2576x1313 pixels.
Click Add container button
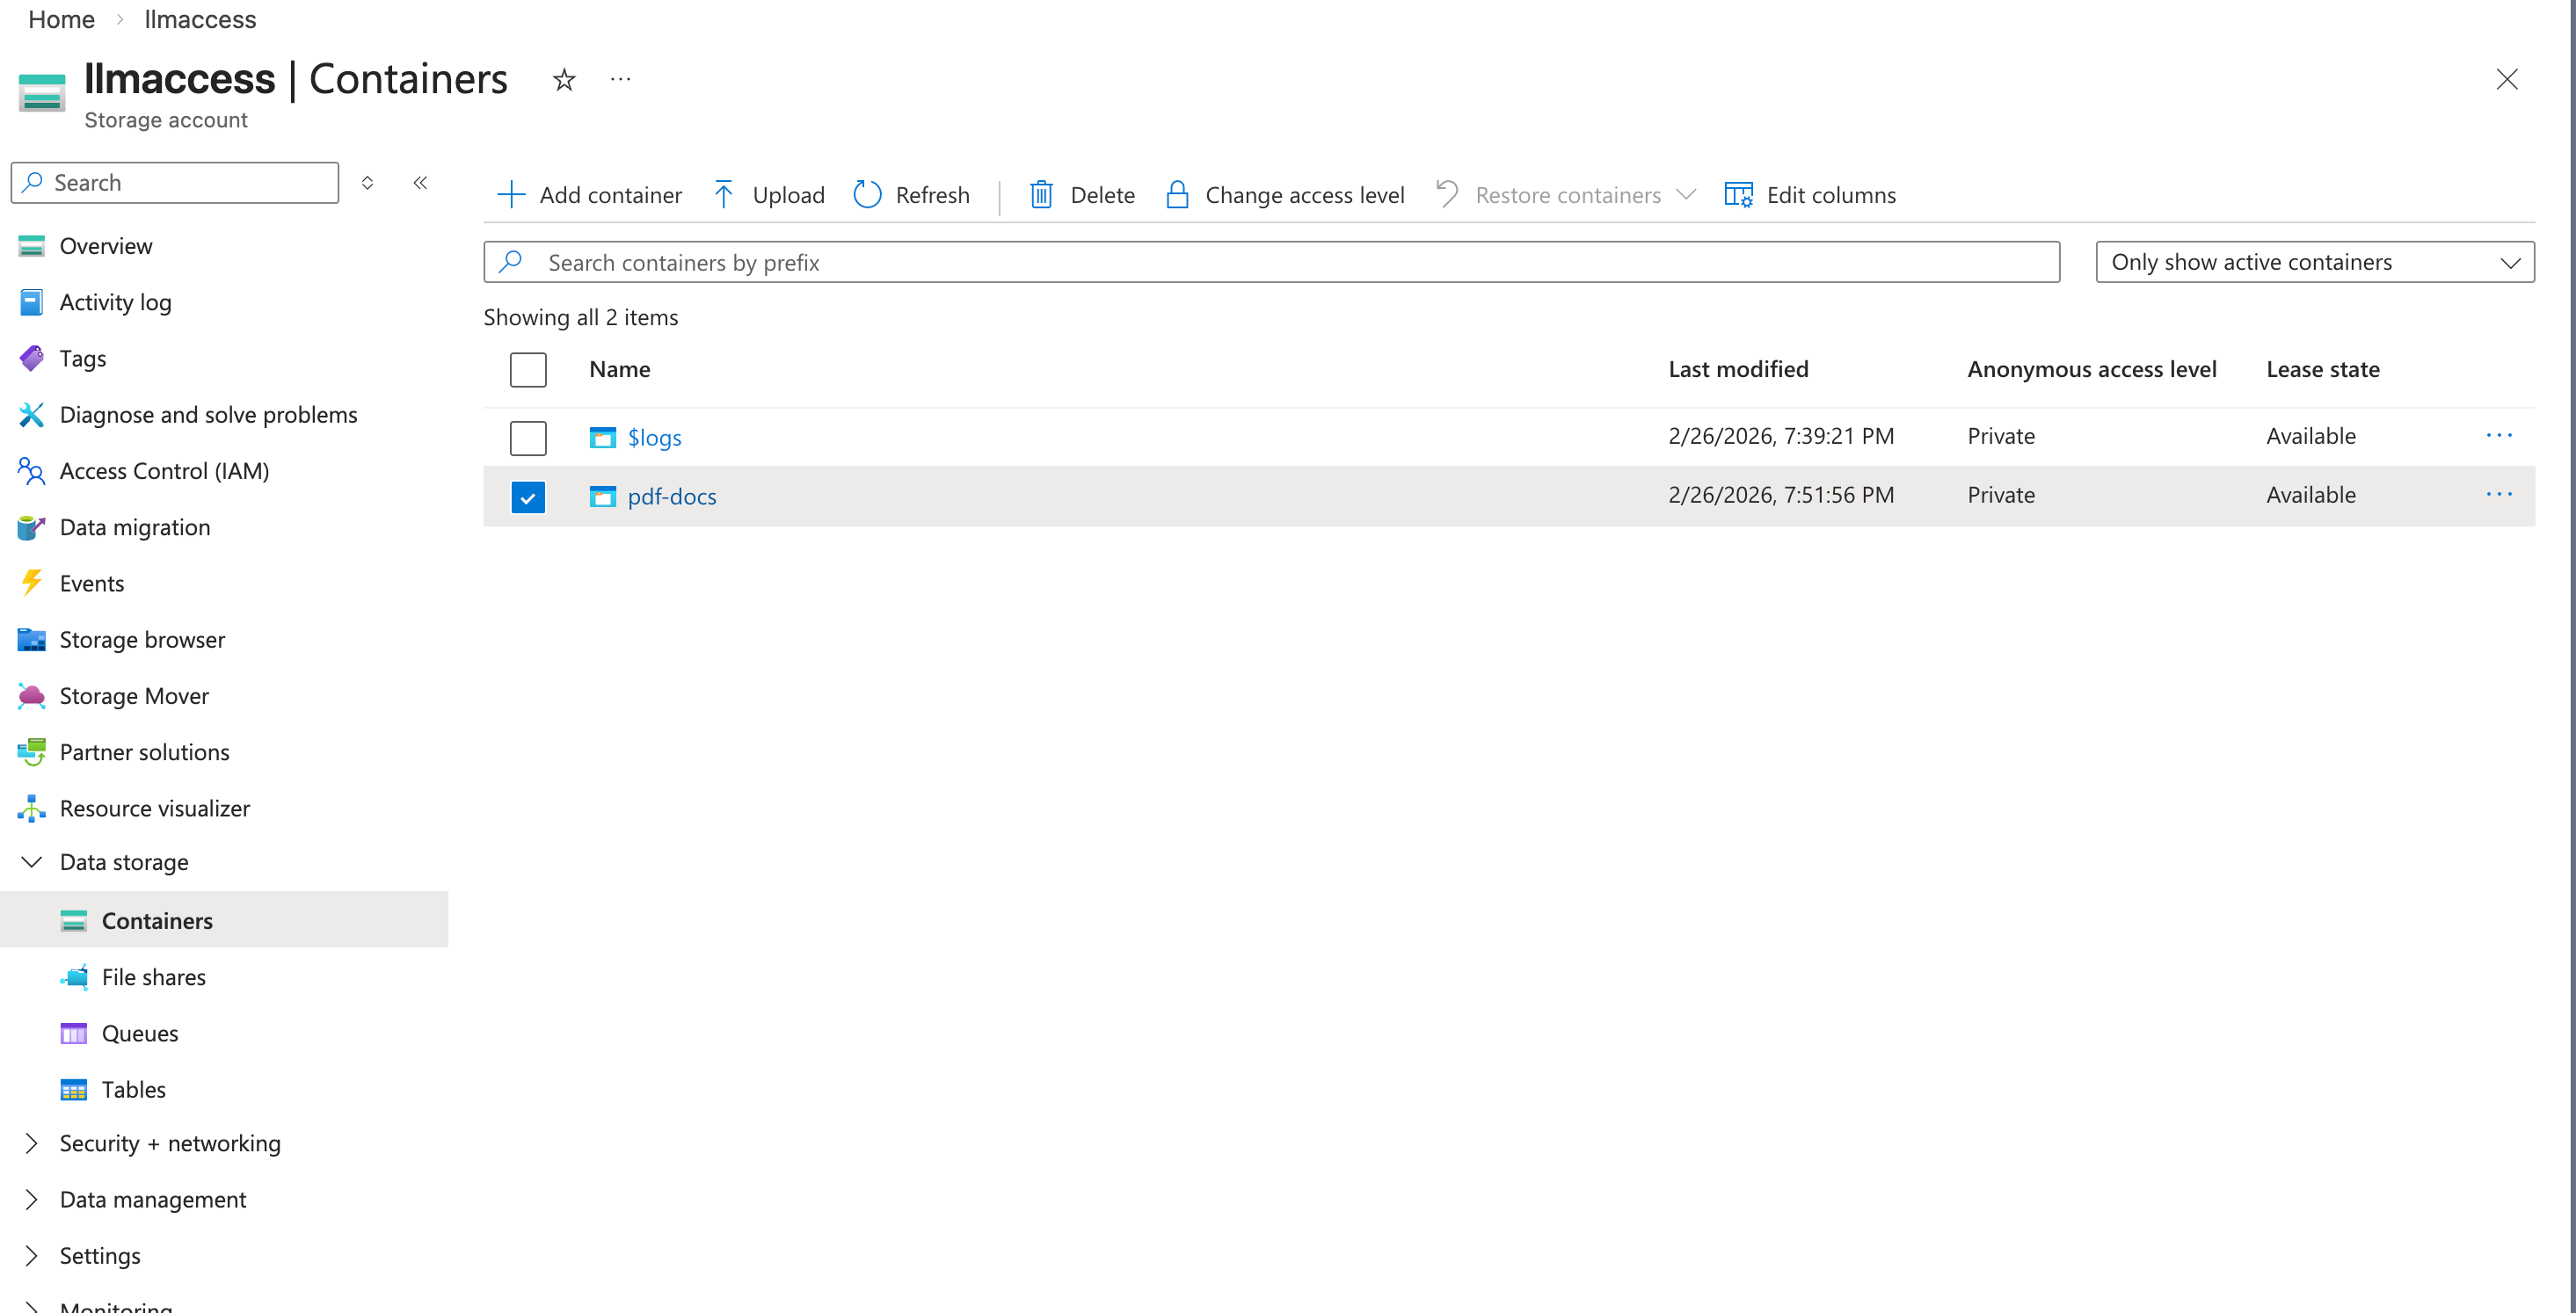pyautogui.click(x=590, y=195)
